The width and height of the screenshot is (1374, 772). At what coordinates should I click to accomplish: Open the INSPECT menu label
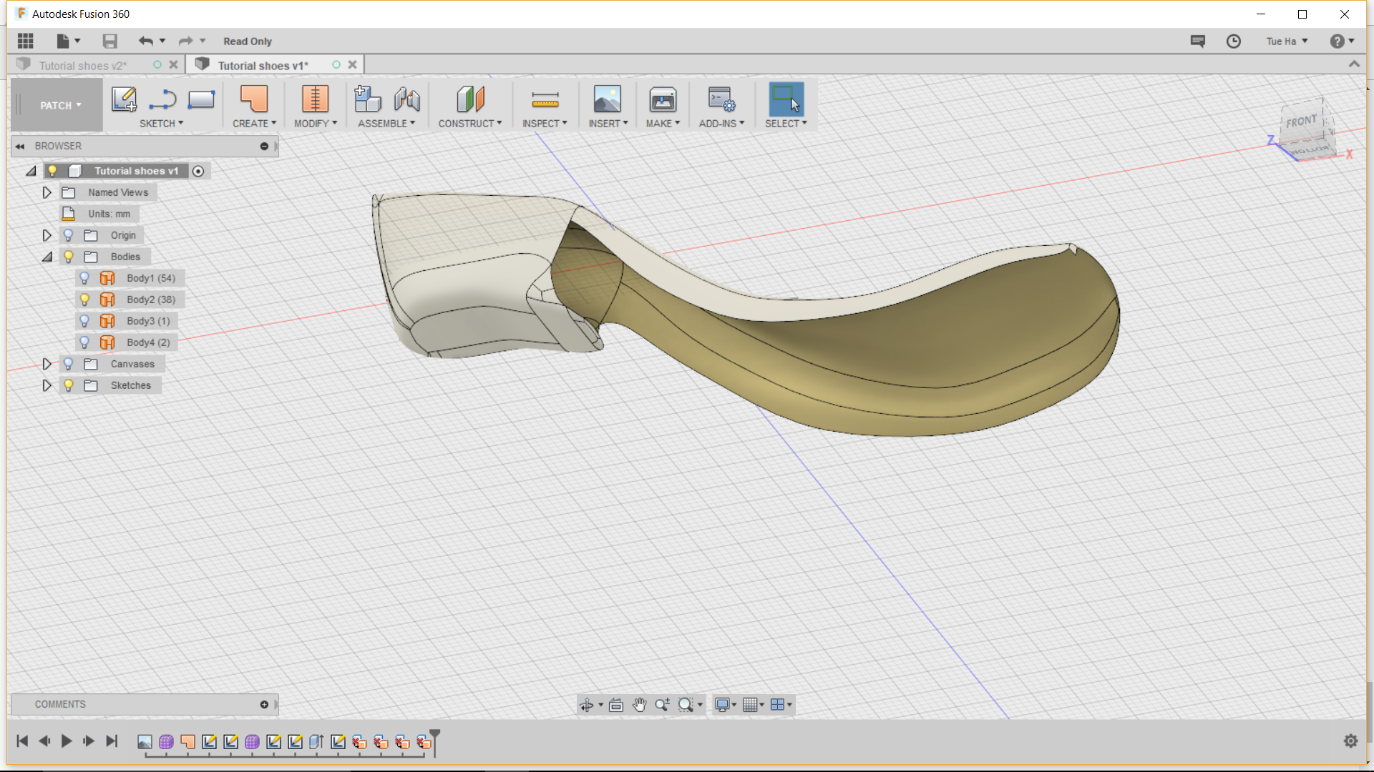click(x=545, y=124)
